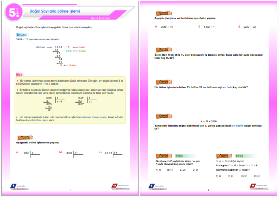
Task: Click the green PYBS tag above triangle question
Action: tap(239, 156)
